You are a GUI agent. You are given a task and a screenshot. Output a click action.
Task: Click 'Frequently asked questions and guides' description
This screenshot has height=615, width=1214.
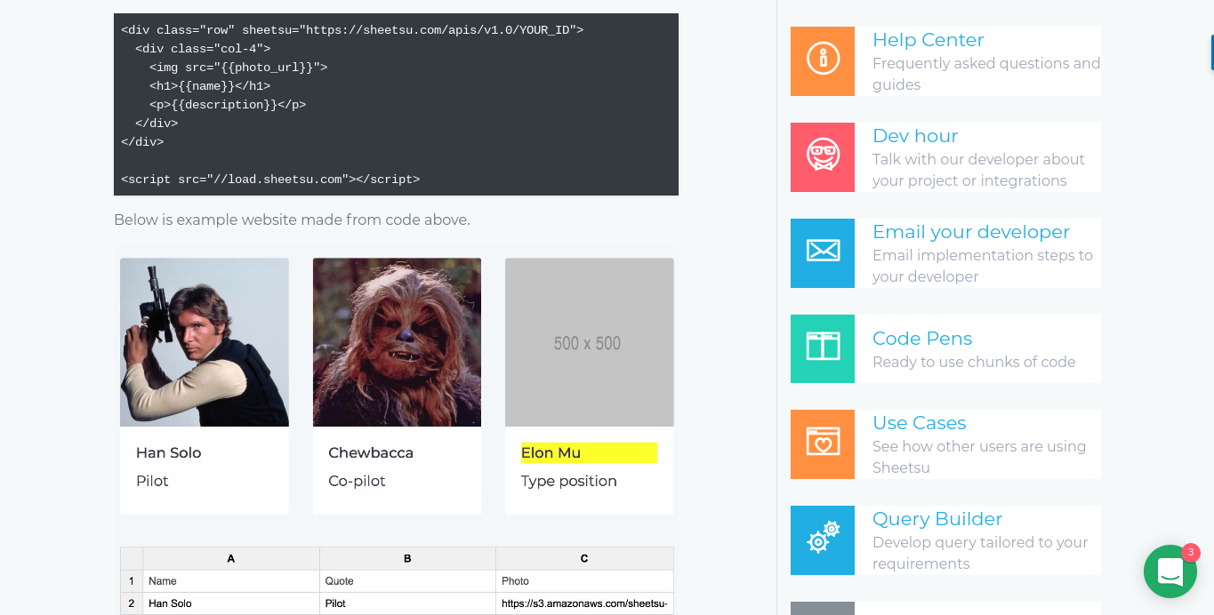(986, 75)
